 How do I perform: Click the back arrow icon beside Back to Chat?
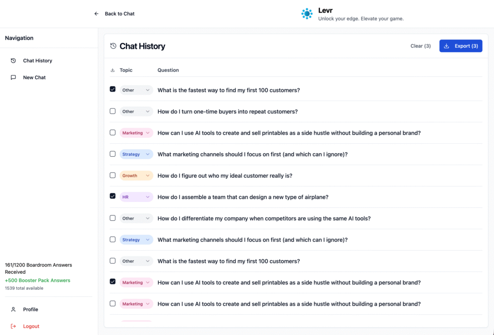click(96, 14)
